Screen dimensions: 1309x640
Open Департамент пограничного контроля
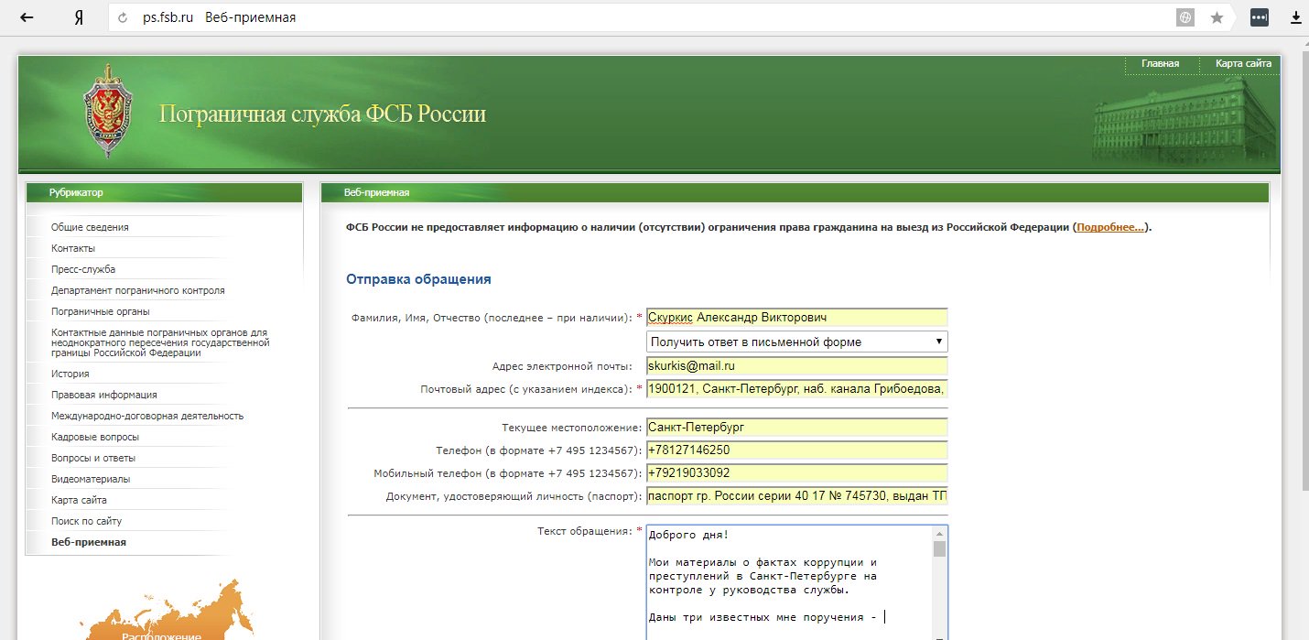138,290
